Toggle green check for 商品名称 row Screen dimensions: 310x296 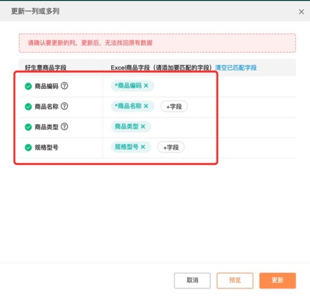coord(28,106)
